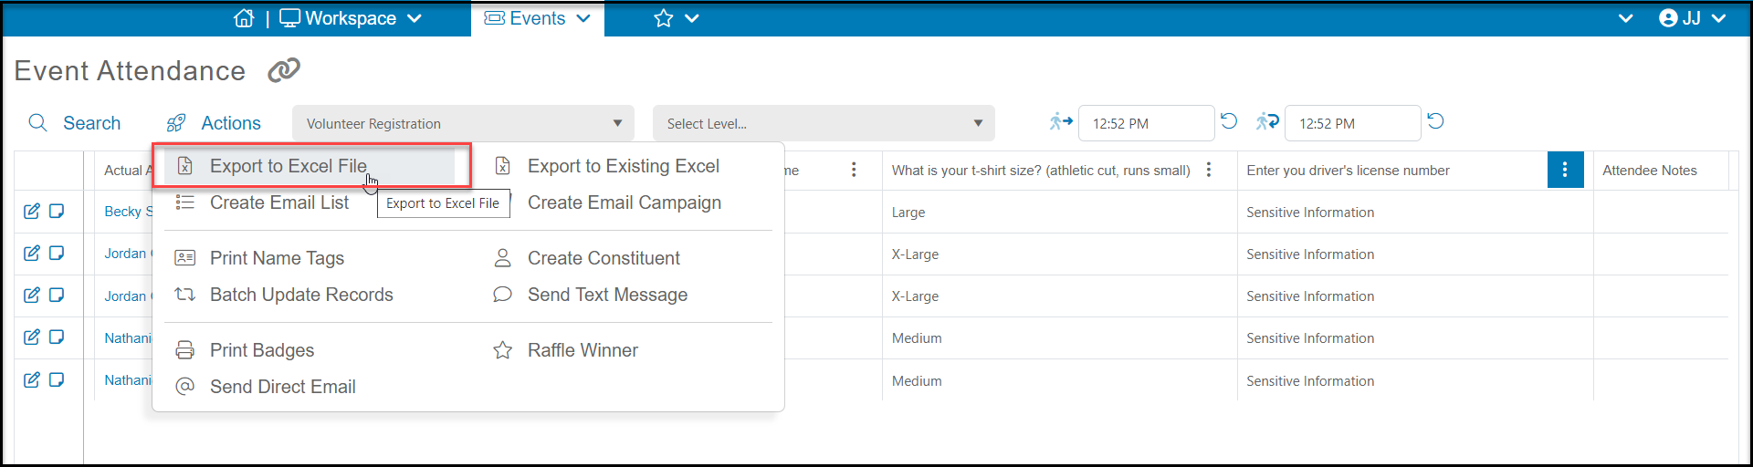1753x467 pixels.
Task: Expand the chevron next to the star
Action: (692, 18)
